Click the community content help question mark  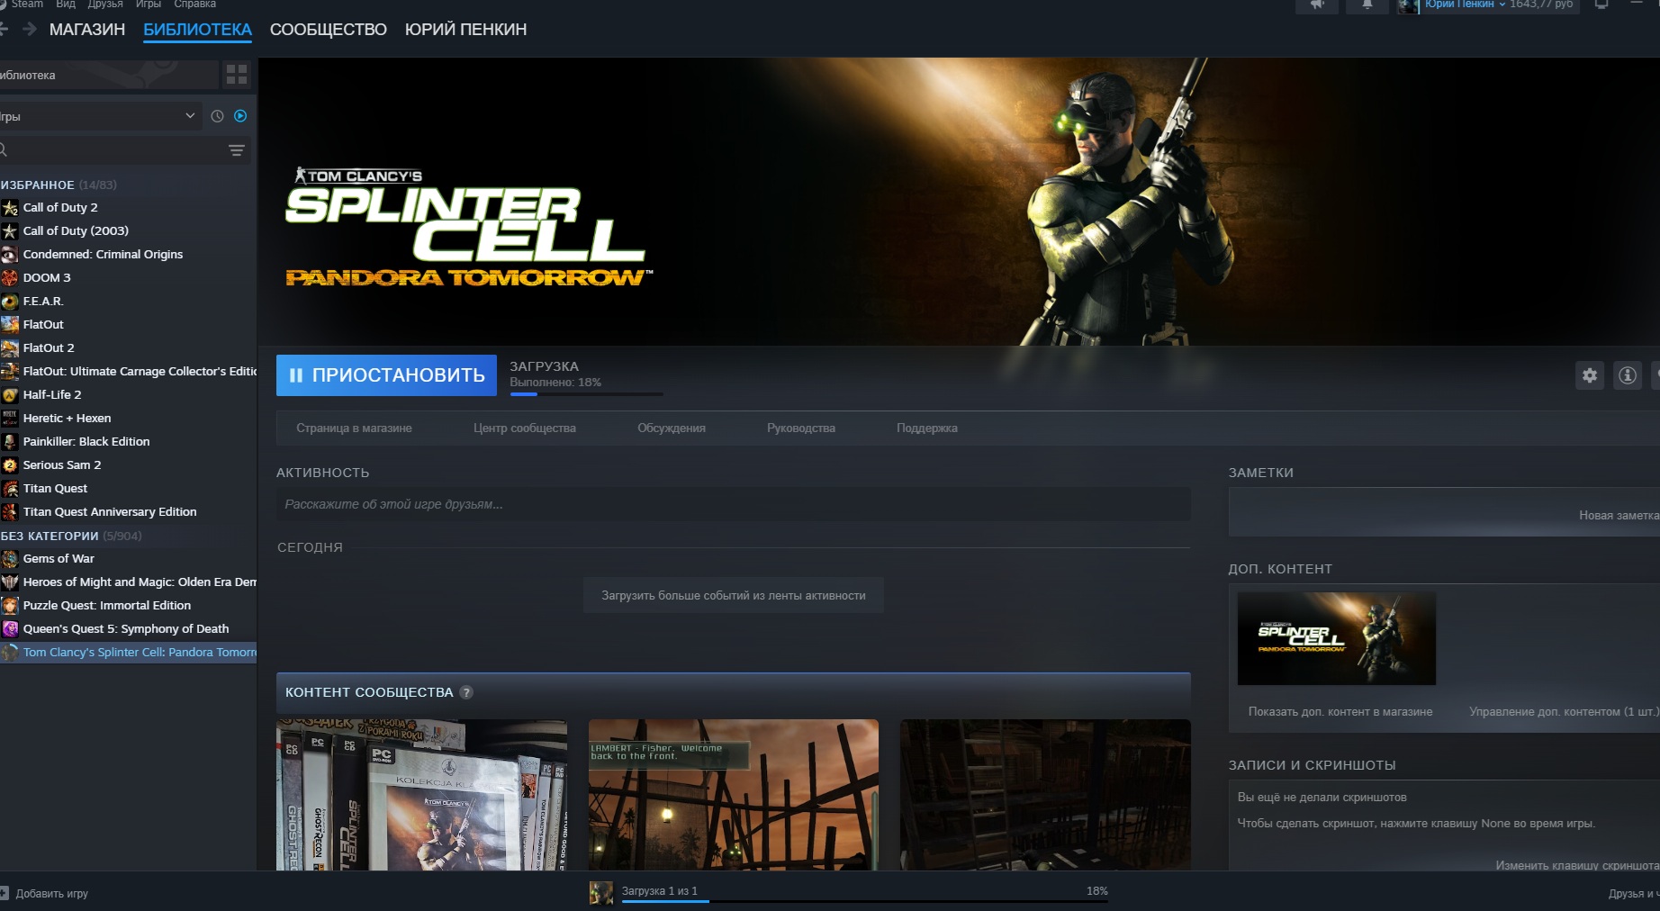pos(466,692)
